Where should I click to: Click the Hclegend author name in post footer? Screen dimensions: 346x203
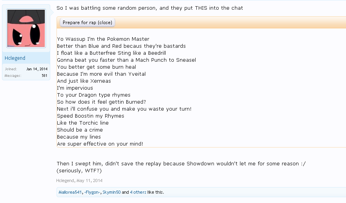(x=65, y=180)
